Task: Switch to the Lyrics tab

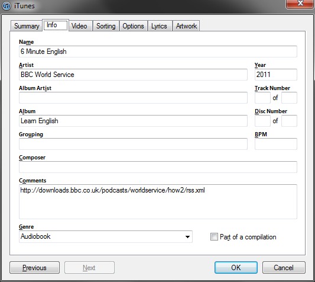Action: [160, 26]
